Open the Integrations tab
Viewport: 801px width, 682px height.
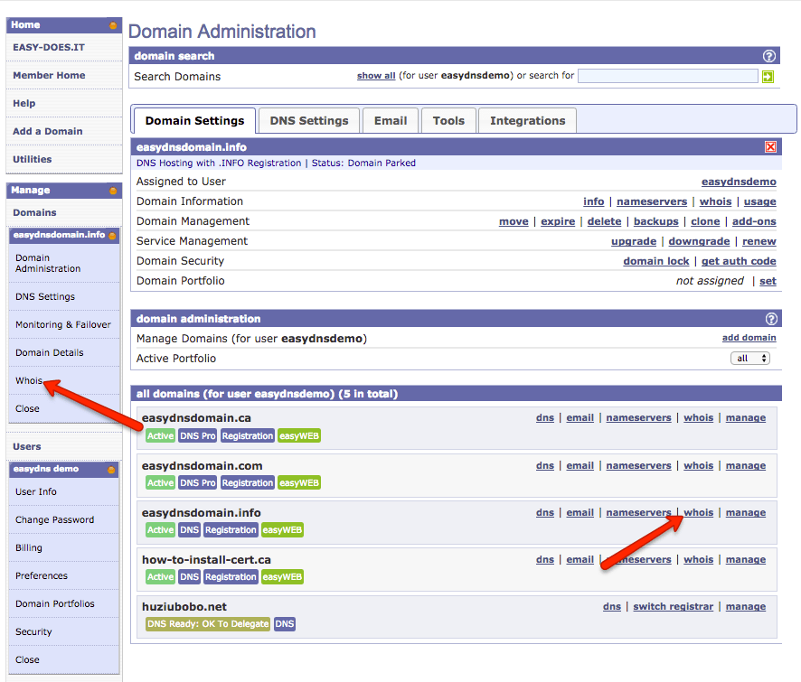click(x=527, y=120)
